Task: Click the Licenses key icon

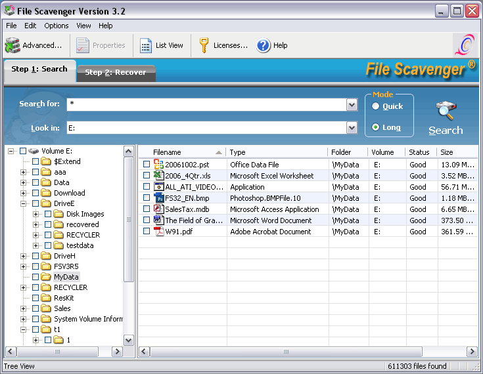Action: click(x=204, y=45)
